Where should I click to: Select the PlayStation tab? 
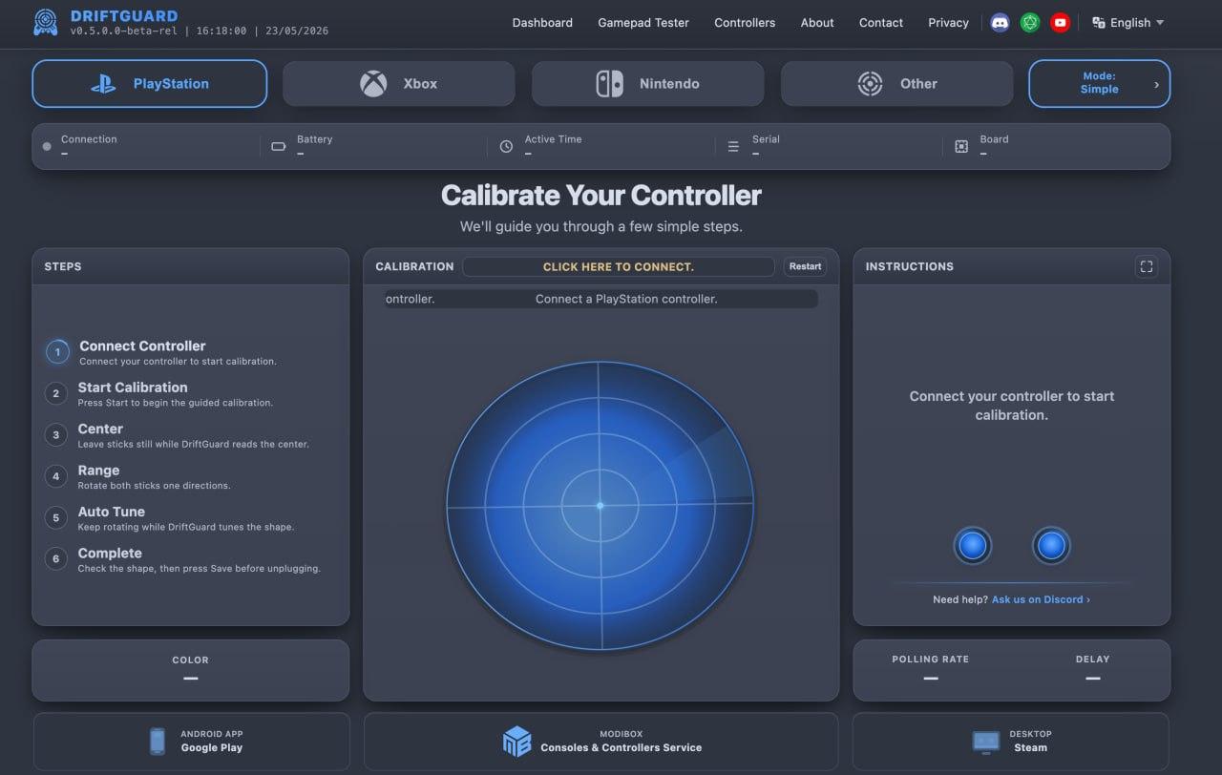[150, 84]
